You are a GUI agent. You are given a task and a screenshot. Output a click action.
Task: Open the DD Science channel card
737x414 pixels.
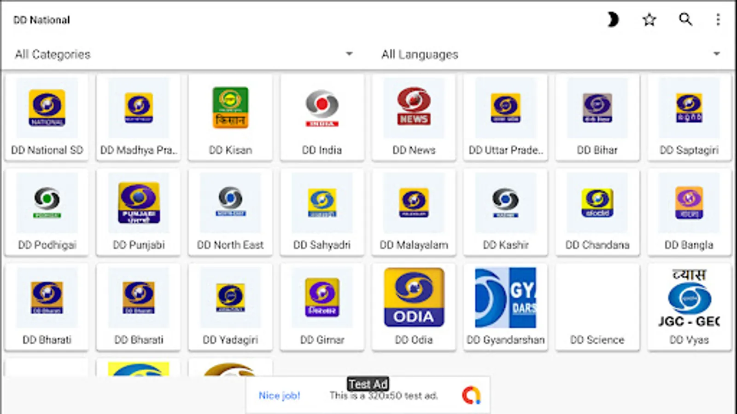(x=597, y=307)
